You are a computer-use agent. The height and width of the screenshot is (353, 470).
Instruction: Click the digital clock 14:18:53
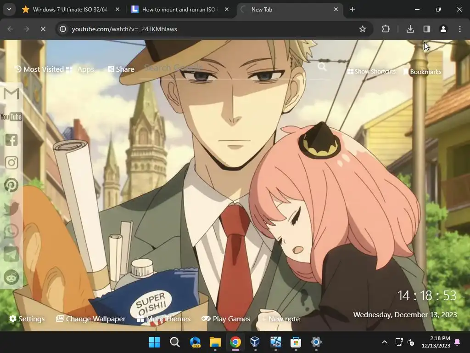427,296
